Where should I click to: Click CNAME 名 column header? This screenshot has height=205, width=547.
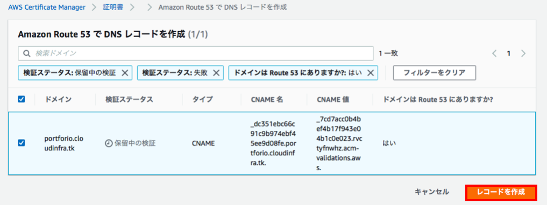(x=267, y=99)
